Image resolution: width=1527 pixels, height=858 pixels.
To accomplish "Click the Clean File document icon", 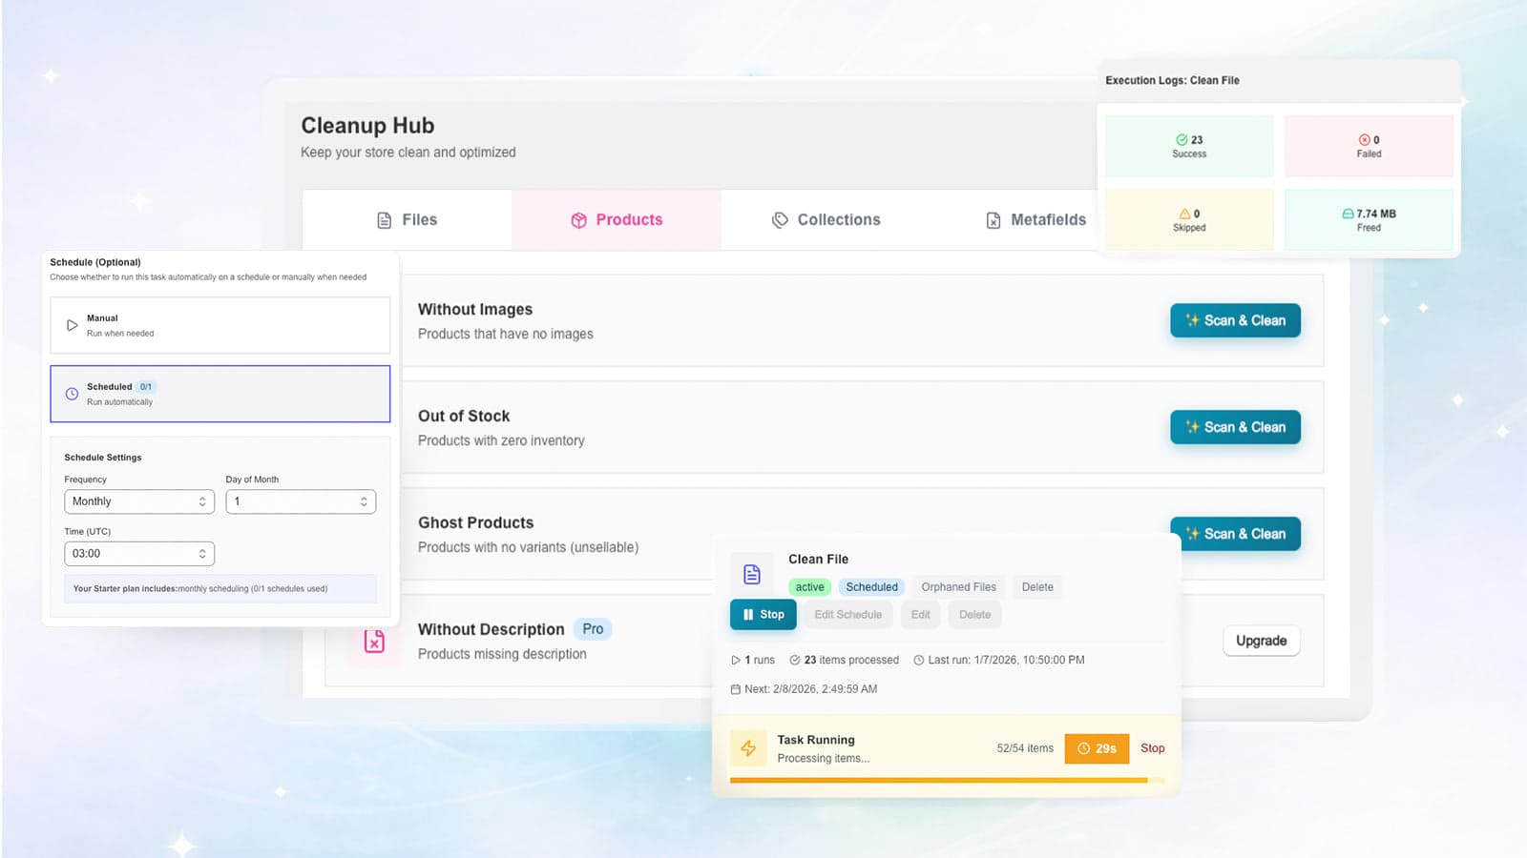I will coord(752,574).
